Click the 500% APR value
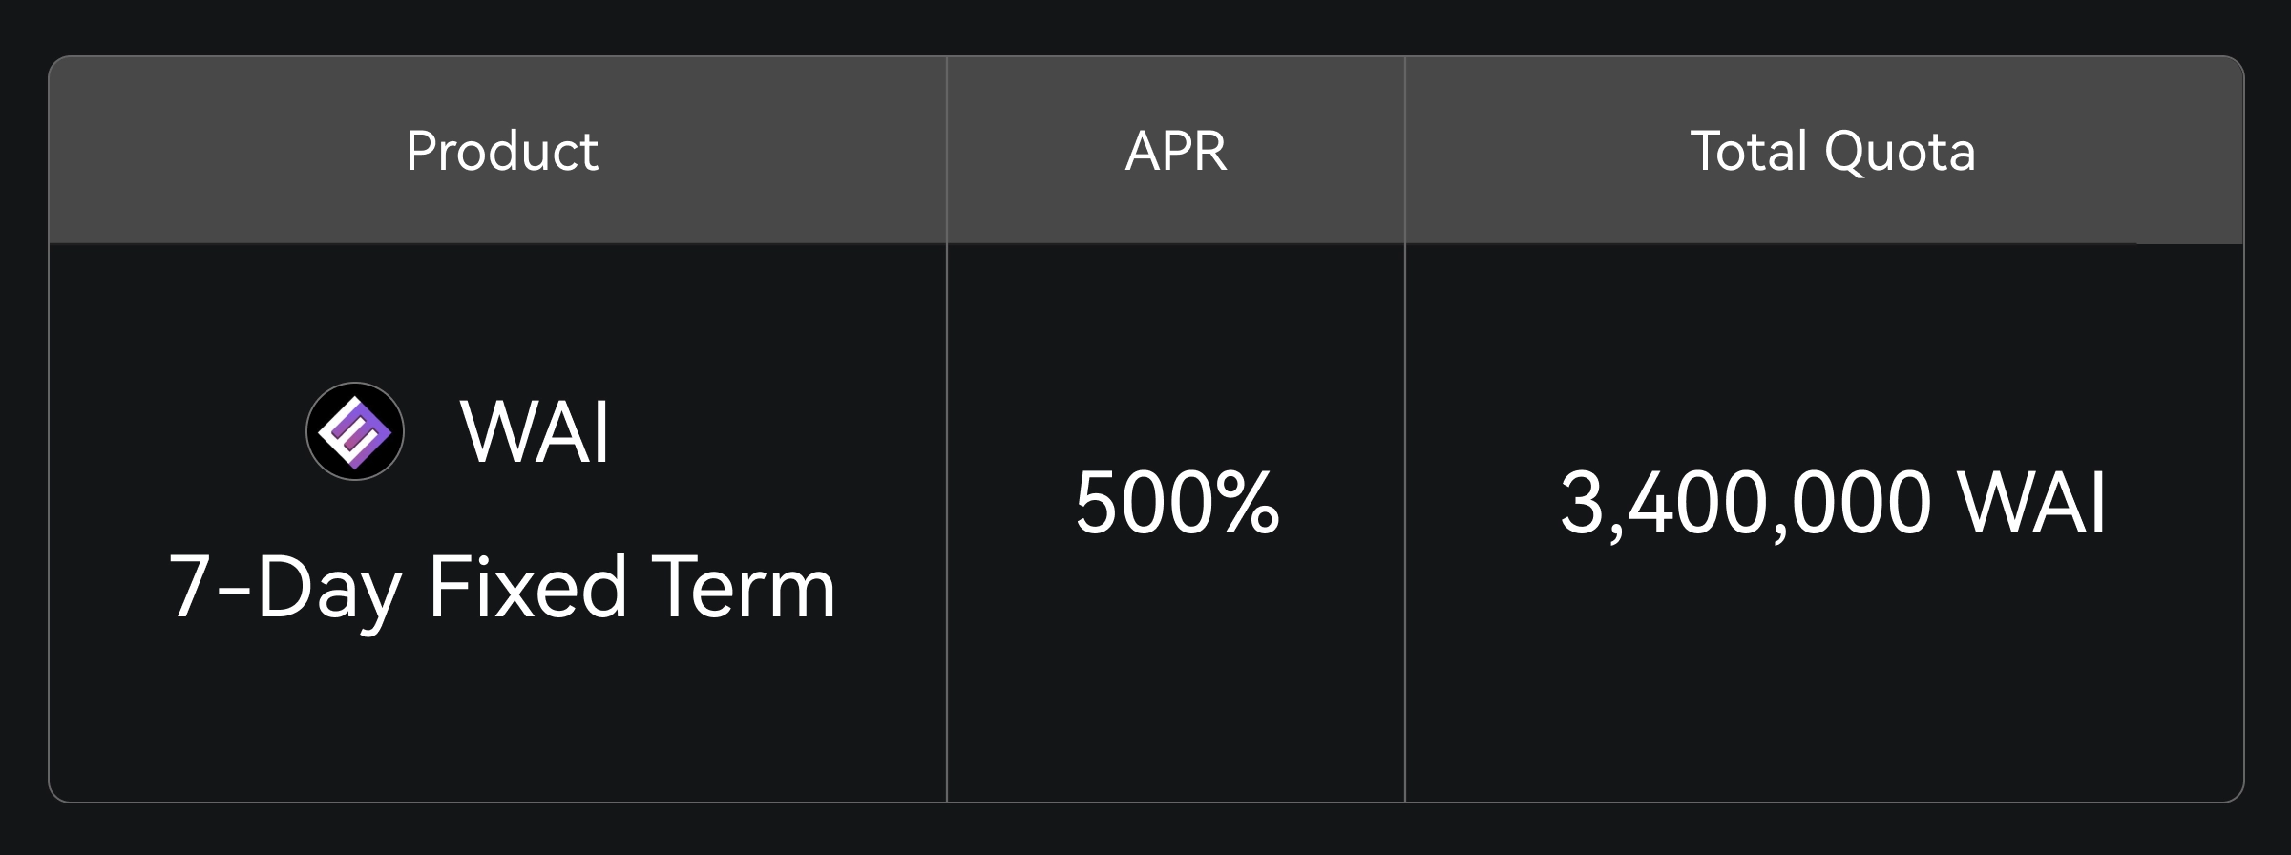2291x855 pixels. tap(1176, 502)
